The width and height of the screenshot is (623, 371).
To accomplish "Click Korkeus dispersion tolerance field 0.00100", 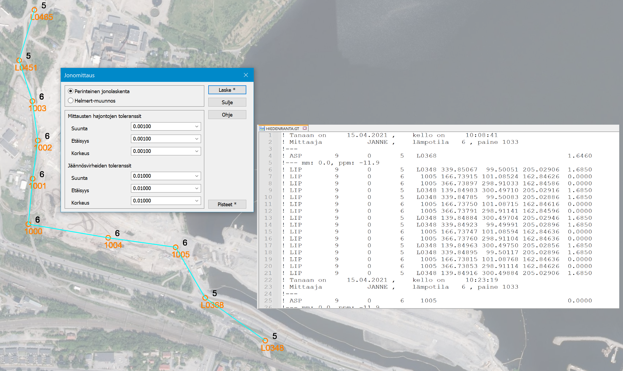I will pyautogui.click(x=162, y=151).
